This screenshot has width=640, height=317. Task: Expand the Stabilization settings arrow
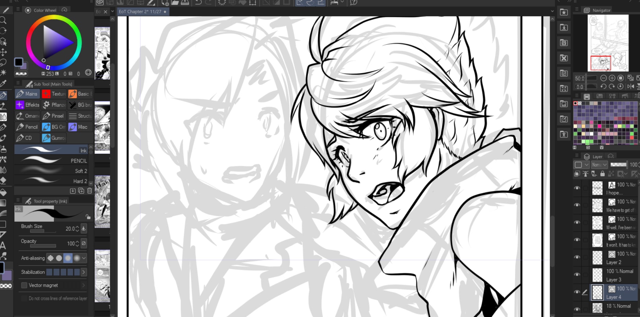point(84,272)
